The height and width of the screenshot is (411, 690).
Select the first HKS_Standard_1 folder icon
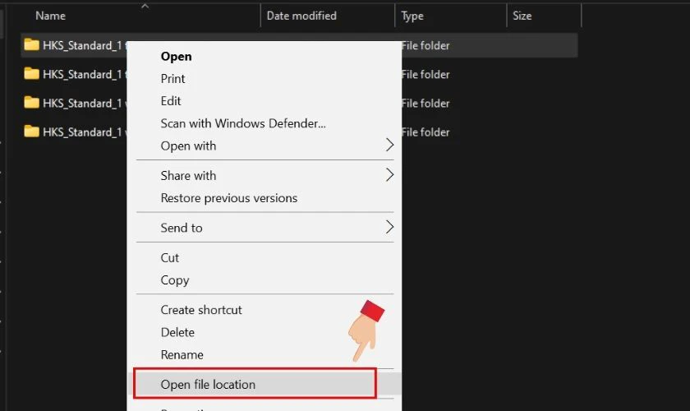pos(31,45)
